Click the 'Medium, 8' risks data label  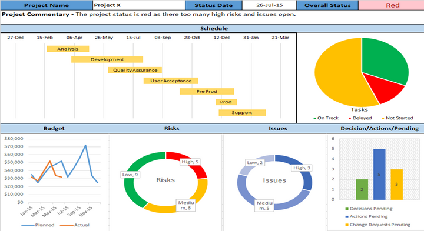pyautogui.click(x=186, y=205)
